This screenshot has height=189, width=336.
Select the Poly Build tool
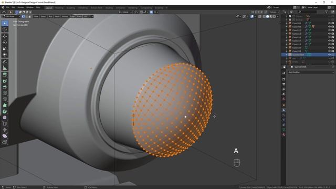(x=5, y=106)
